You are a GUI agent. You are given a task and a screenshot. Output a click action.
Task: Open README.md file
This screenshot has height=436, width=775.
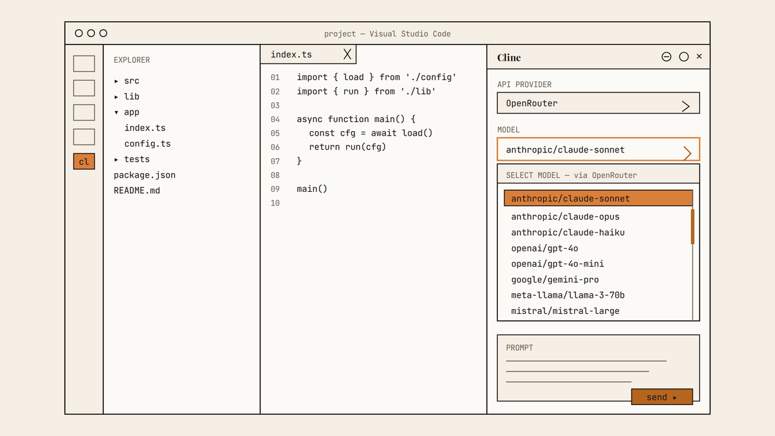click(137, 191)
